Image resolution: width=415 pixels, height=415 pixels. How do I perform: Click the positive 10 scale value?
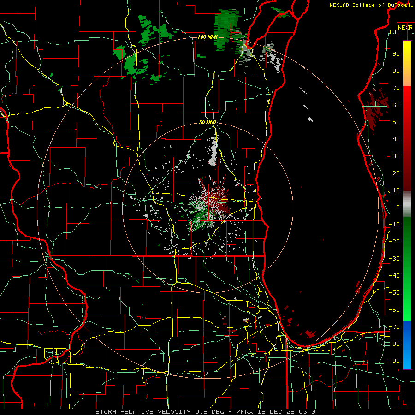click(396, 190)
